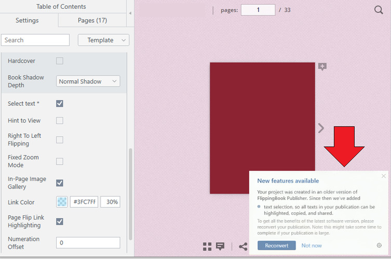Uncheck the Select text checkbox
Image resolution: width=391 pixels, height=259 pixels.
[60, 104]
